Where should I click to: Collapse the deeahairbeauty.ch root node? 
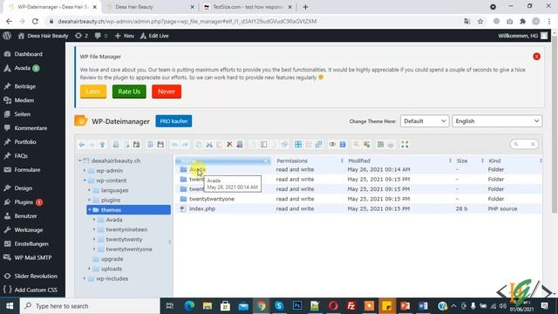click(x=79, y=160)
